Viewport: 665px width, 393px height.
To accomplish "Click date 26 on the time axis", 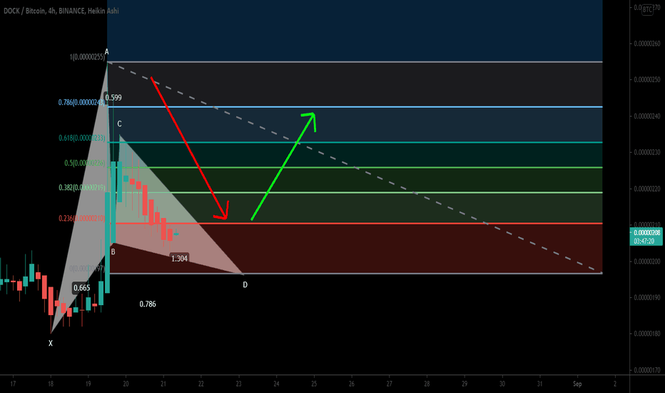I will pos(352,384).
